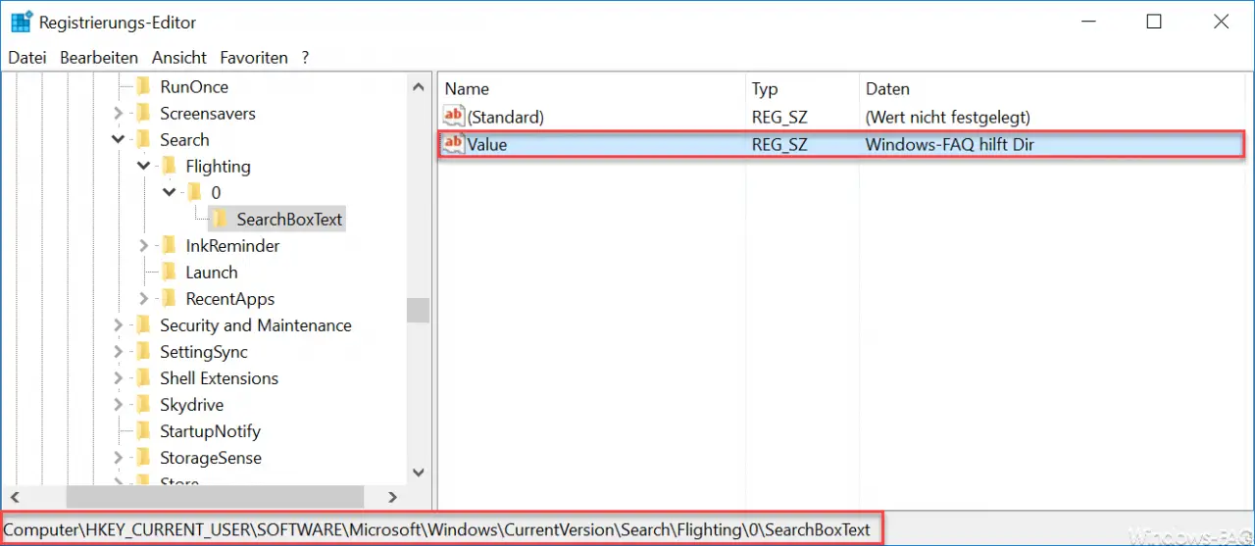
Task: Click the Registrierungs-Editor app icon in title bar
Action: tap(22, 22)
